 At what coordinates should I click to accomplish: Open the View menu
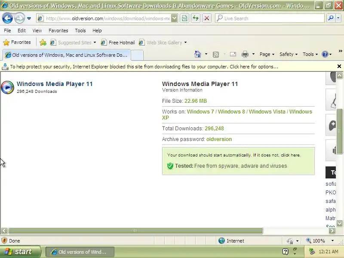tap(37, 31)
